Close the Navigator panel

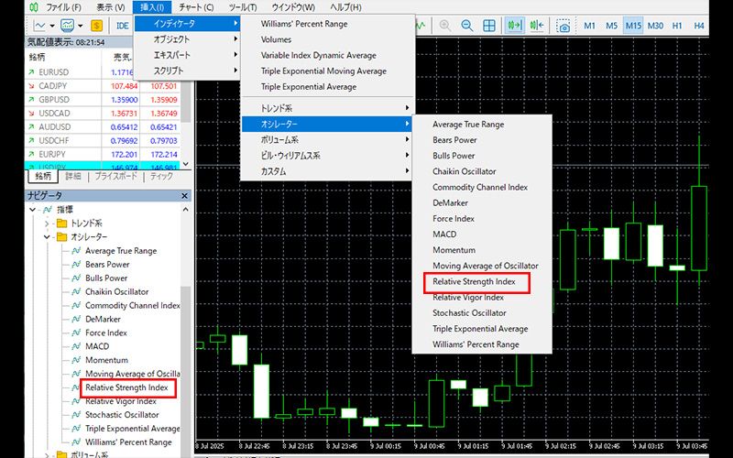coord(185,196)
